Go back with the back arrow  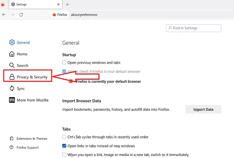[x=4, y=15]
